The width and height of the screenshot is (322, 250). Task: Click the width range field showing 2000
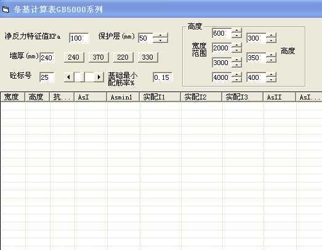click(x=222, y=48)
